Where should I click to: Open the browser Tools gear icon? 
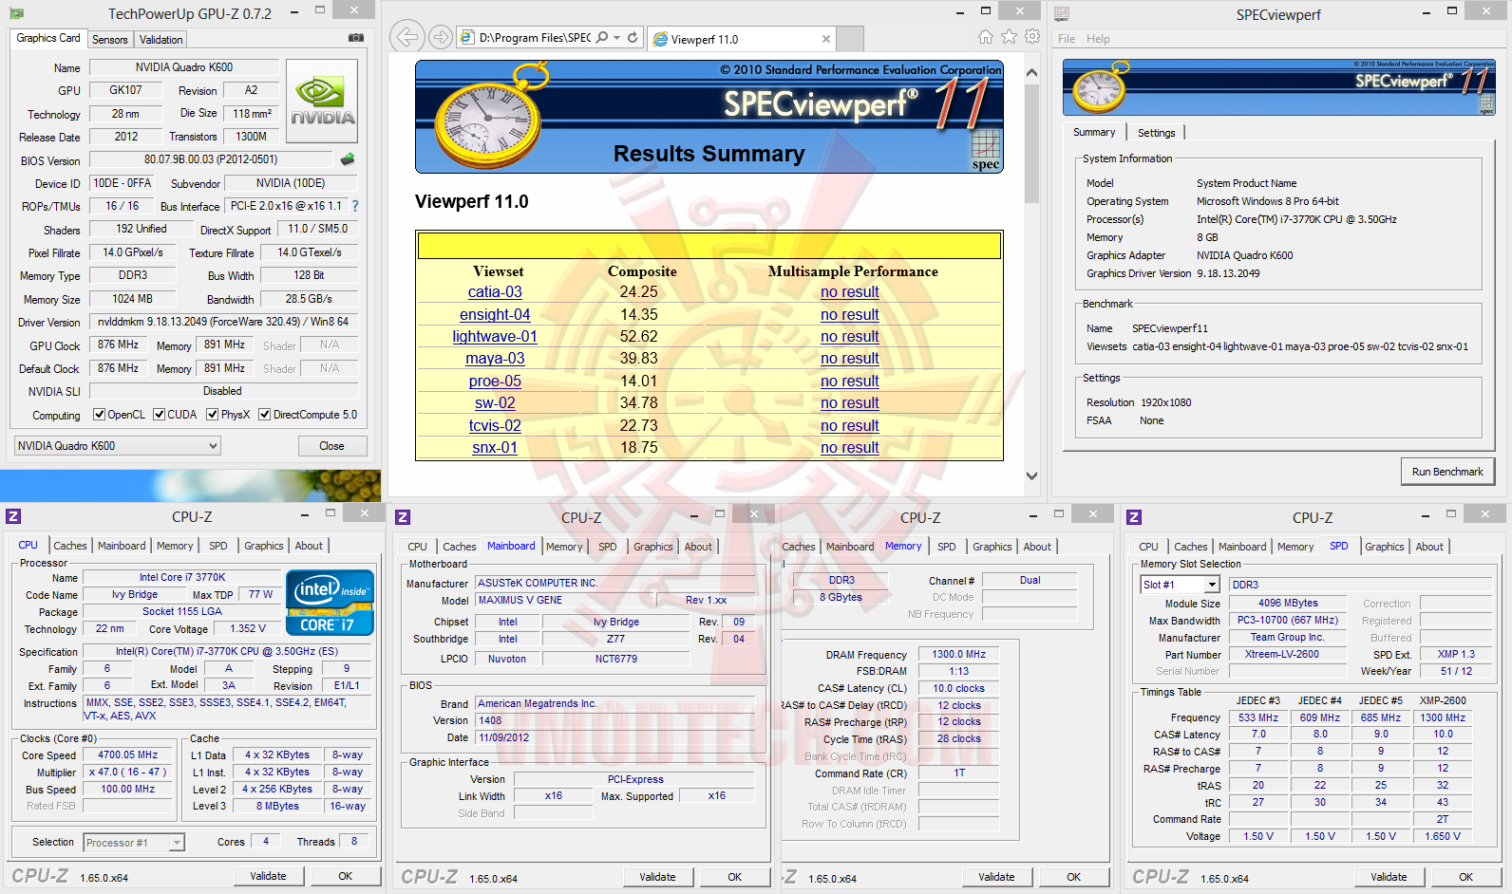tap(1032, 37)
